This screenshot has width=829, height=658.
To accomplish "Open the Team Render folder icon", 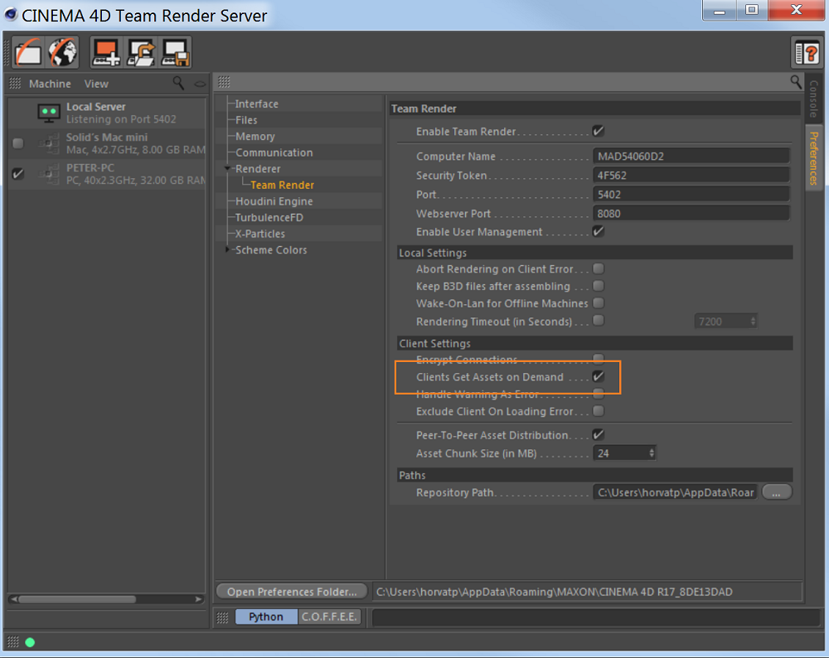I will pyautogui.click(x=28, y=52).
